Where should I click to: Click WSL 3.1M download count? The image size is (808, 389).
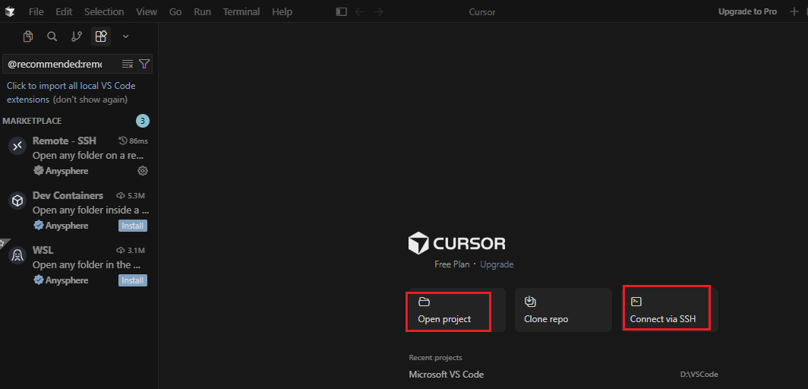point(131,251)
